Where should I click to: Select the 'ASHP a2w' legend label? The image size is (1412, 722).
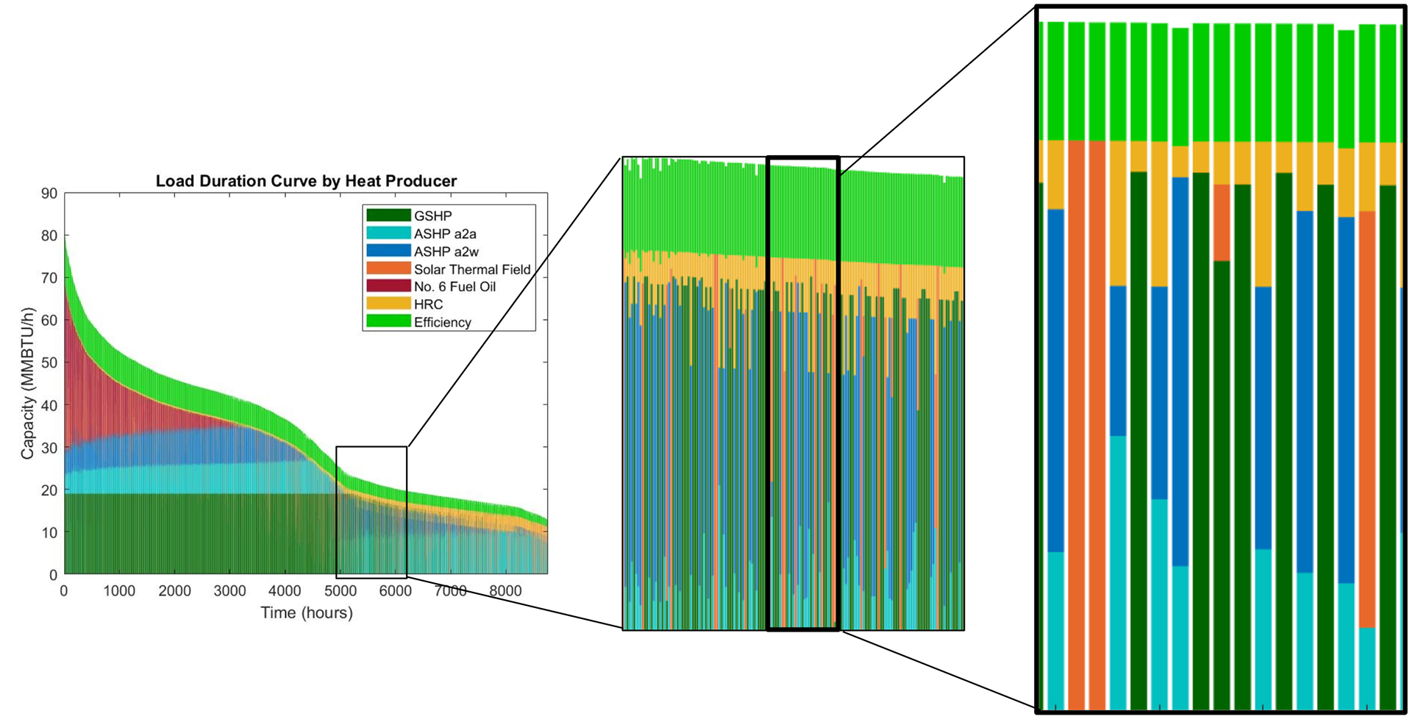pyautogui.click(x=446, y=251)
